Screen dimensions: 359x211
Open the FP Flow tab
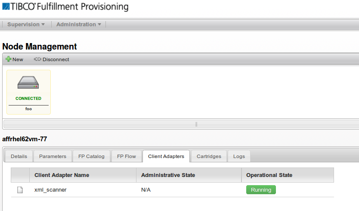pos(127,156)
